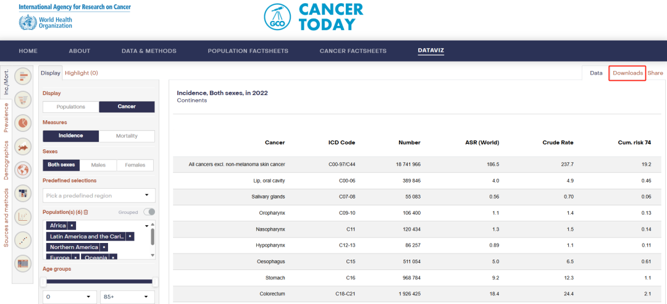Image resolution: width=667 pixels, height=304 pixels.
Task: Open the population pyramid chart icon
Action: pos(23,99)
